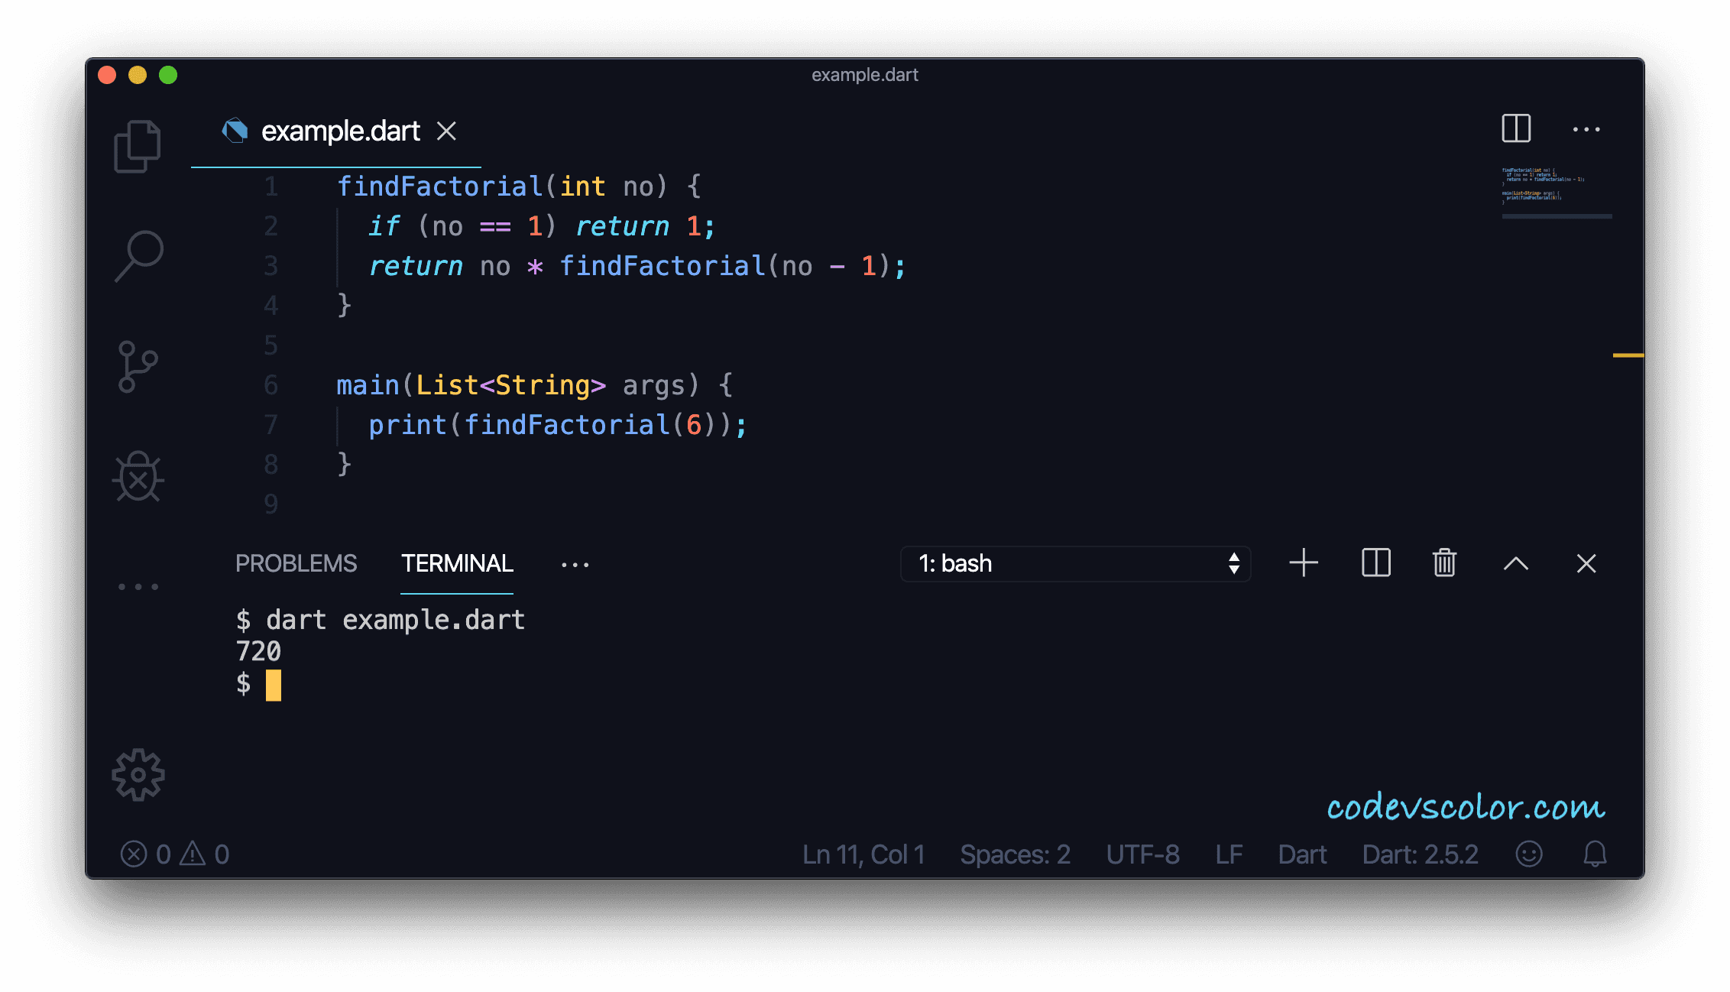Open the Source Control view
This screenshot has height=992, width=1730.
(138, 367)
